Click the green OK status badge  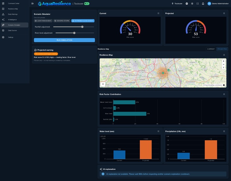point(87,3)
